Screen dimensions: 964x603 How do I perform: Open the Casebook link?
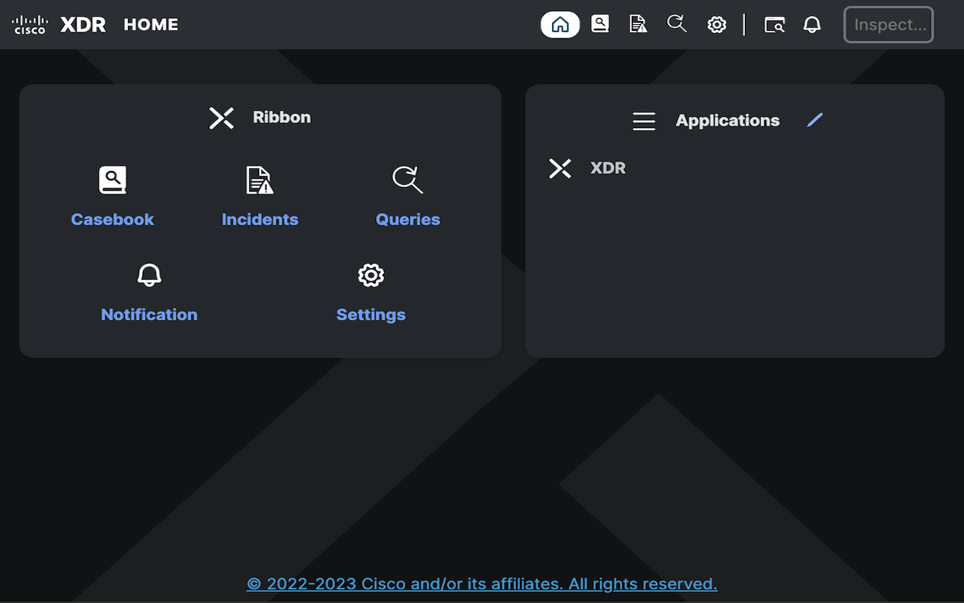point(112,219)
